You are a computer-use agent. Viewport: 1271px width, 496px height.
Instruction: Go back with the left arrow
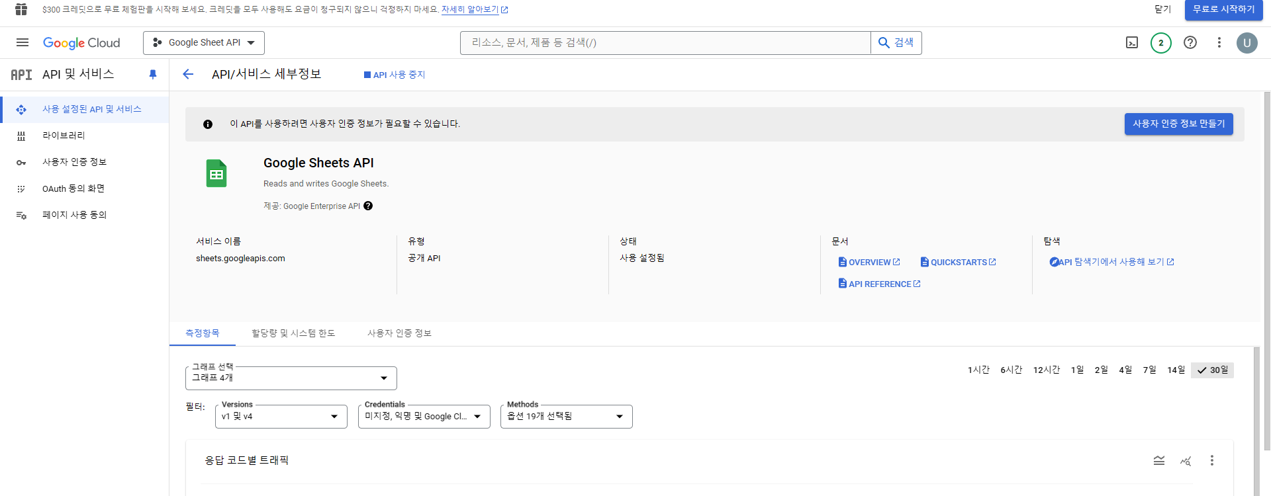(x=188, y=74)
